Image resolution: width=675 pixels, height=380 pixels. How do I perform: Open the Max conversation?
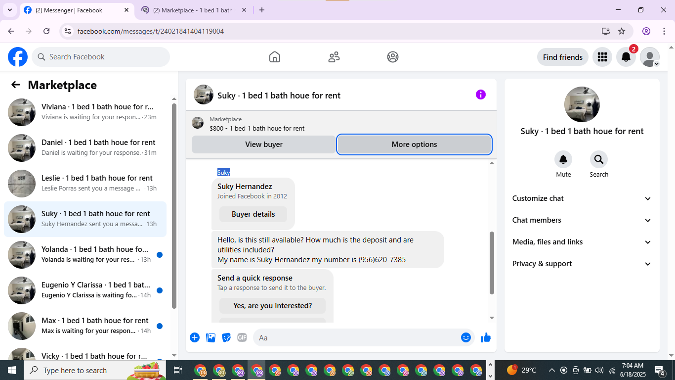(x=85, y=326)
